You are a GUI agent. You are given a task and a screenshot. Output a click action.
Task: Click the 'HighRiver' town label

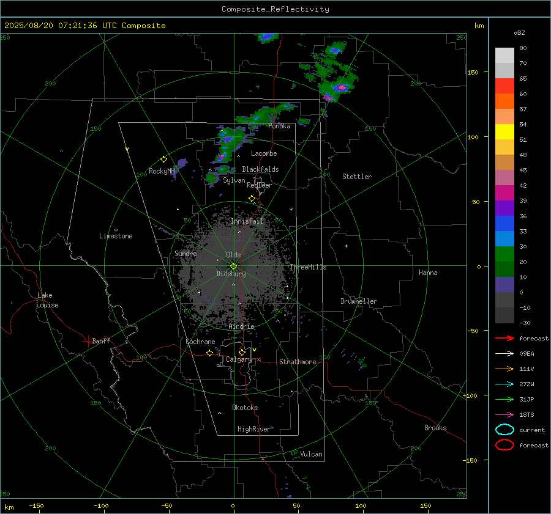(x=254, y=429)
